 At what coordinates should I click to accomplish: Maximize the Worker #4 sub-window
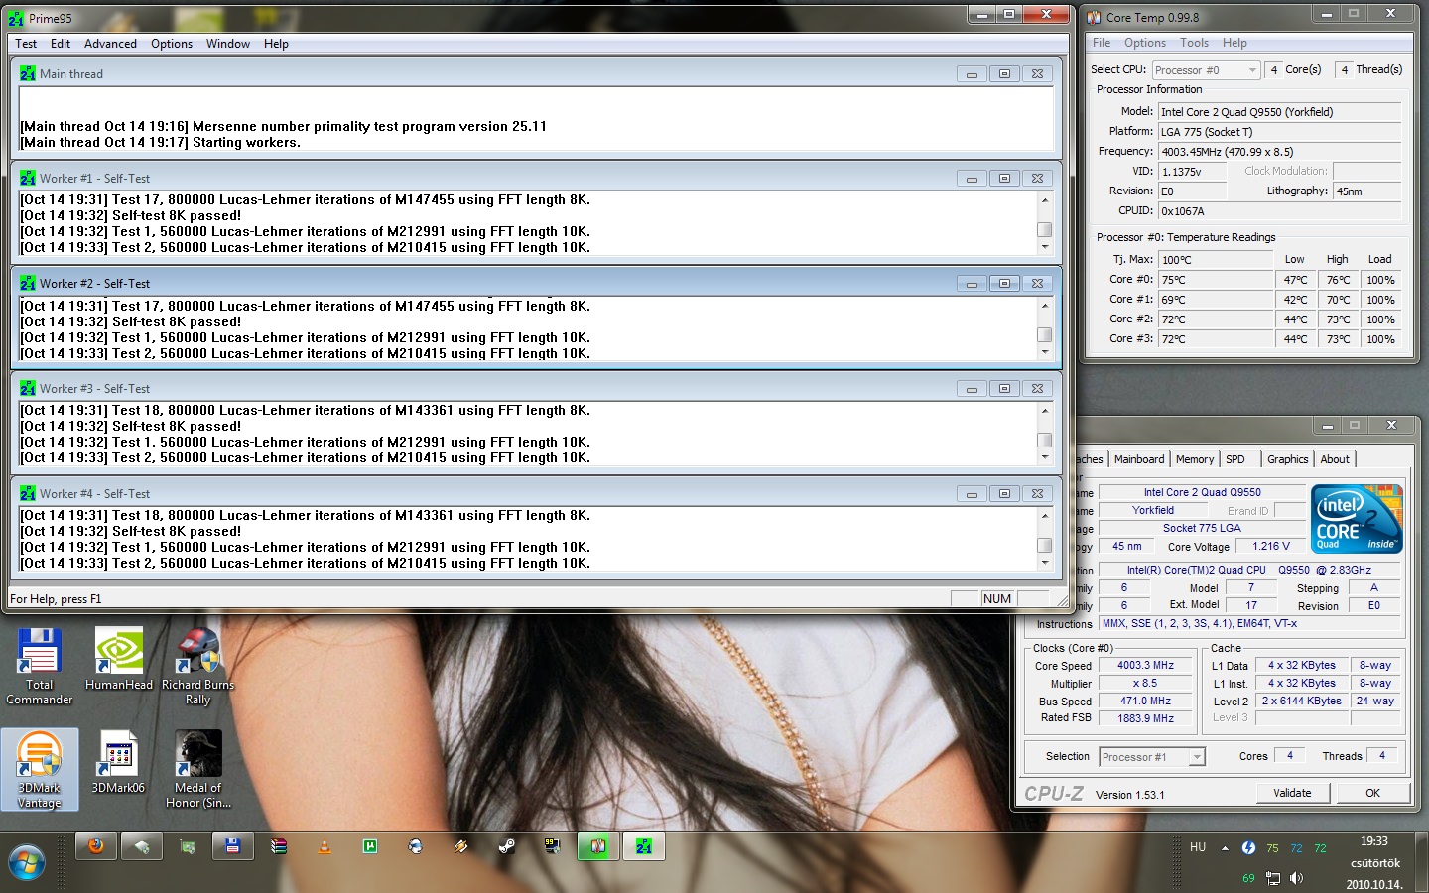[x=1004, y=494]
